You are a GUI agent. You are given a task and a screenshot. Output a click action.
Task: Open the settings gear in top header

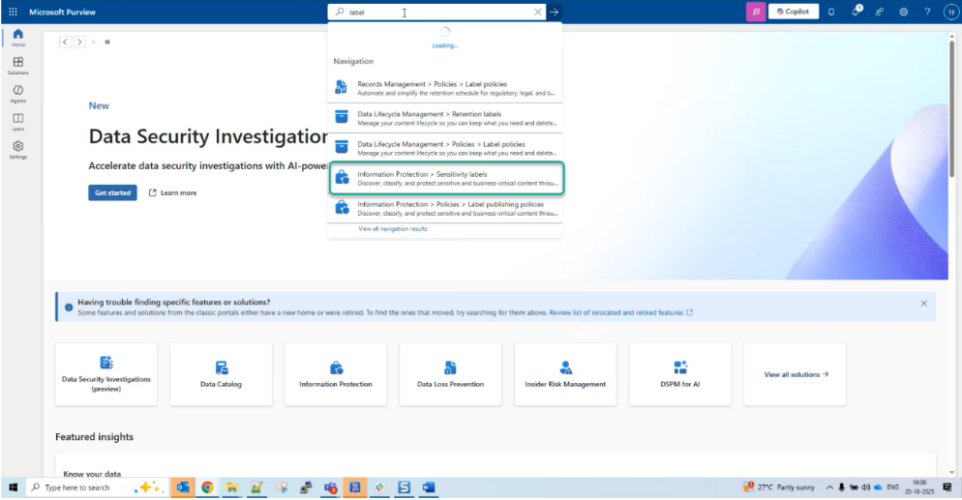(x=903, y=12)
